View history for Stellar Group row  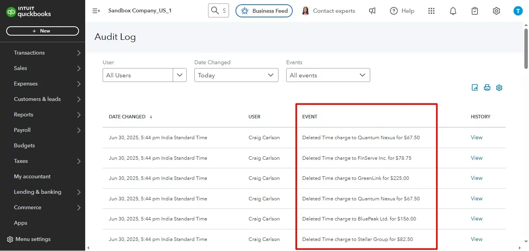coord(477,239)
